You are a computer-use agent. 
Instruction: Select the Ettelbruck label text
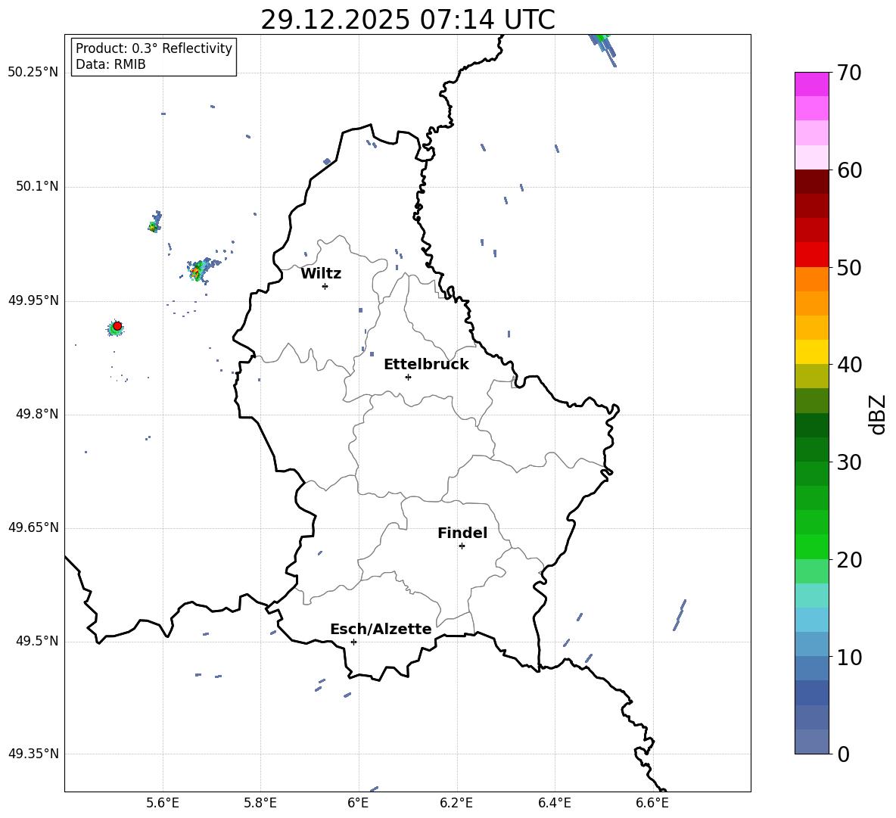426,364
